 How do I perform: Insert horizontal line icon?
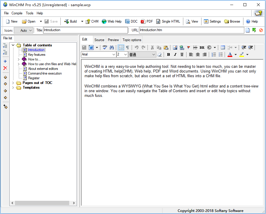pos(195,48)
